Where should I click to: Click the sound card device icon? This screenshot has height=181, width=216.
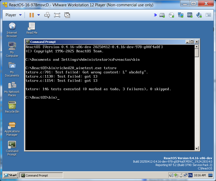pyautogui.click(x=199, y=15)
